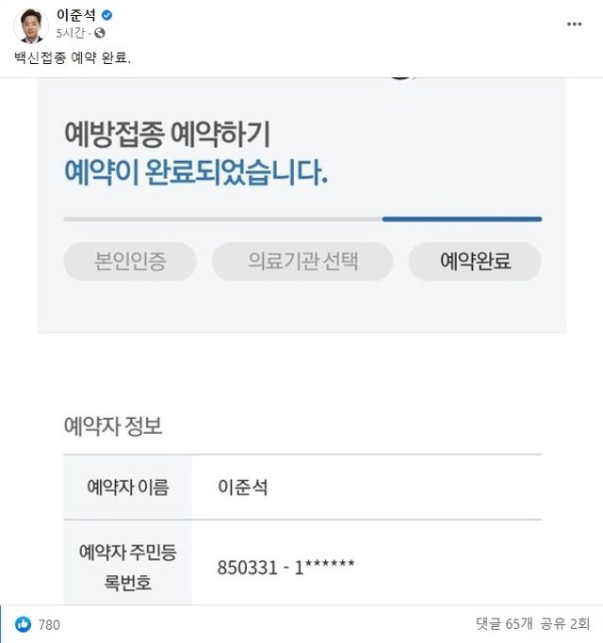Click the blue thumbs-up like reaction icon
Viewport: 603px width, 643px height.
tap(24, 624)
